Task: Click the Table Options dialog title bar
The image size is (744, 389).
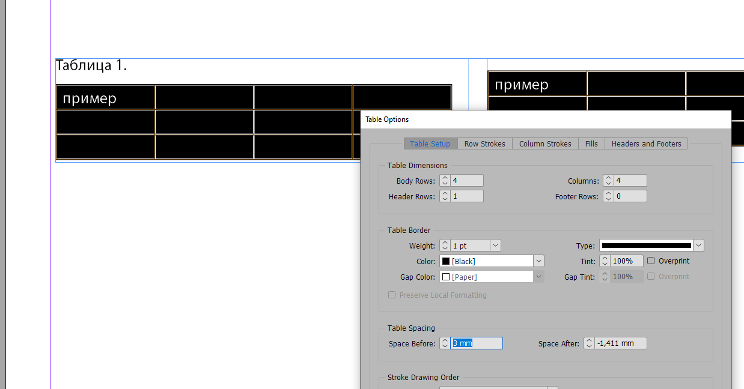Action: click(x=546, y=119)
